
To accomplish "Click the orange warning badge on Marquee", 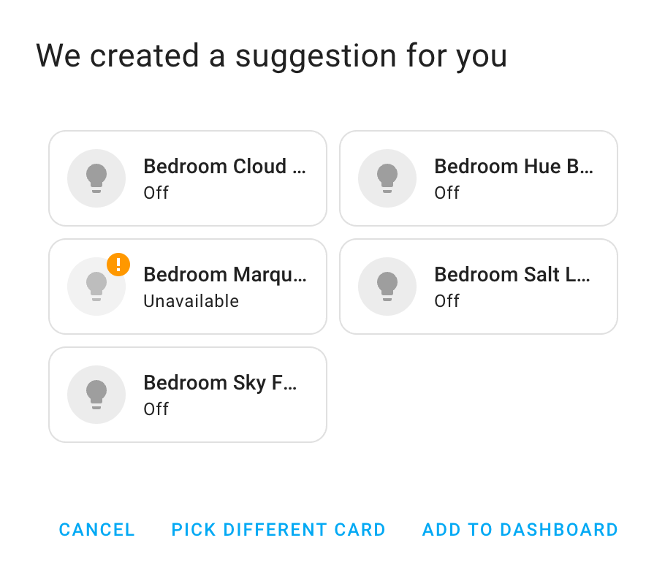I will tap(118, 264).
